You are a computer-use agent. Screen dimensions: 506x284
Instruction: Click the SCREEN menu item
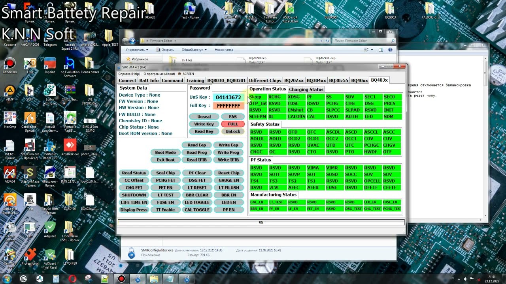click(x=186, y=74)
